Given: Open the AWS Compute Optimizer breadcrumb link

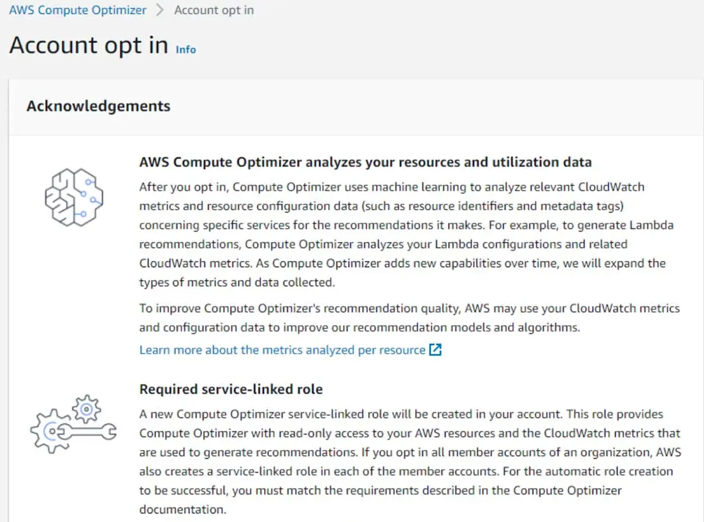Looking at the screenshot, I should [77, 9].
